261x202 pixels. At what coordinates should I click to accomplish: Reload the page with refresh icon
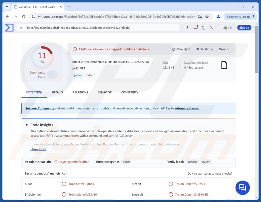point(24,17)
